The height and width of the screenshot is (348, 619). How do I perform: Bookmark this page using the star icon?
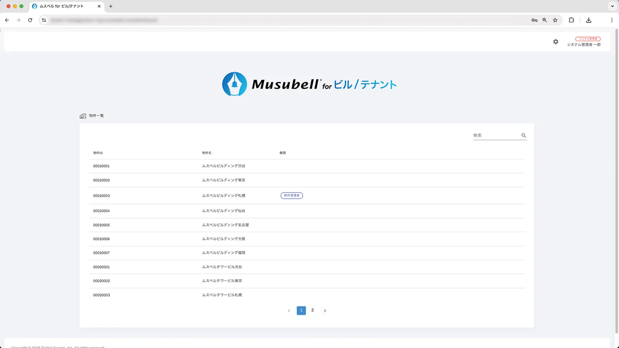coord(555,20)
